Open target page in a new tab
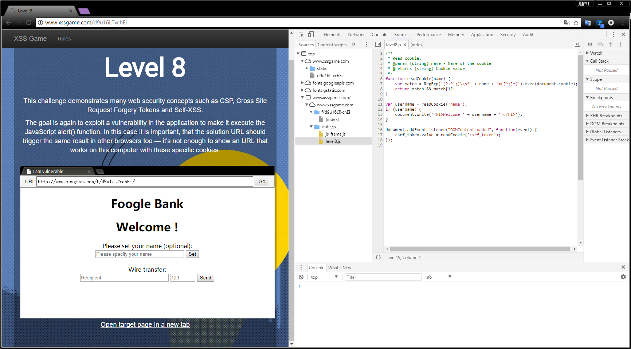The height and width of the screenshot is (349, 631). (145, 325)
